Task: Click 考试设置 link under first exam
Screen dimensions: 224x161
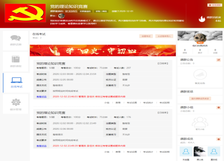Action: click(132, 103)
